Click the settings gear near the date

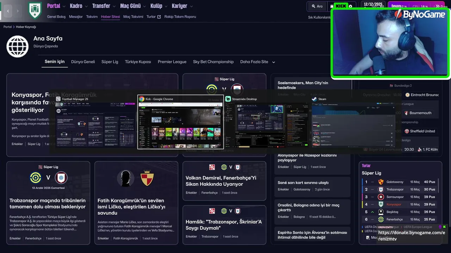(350, 6)
